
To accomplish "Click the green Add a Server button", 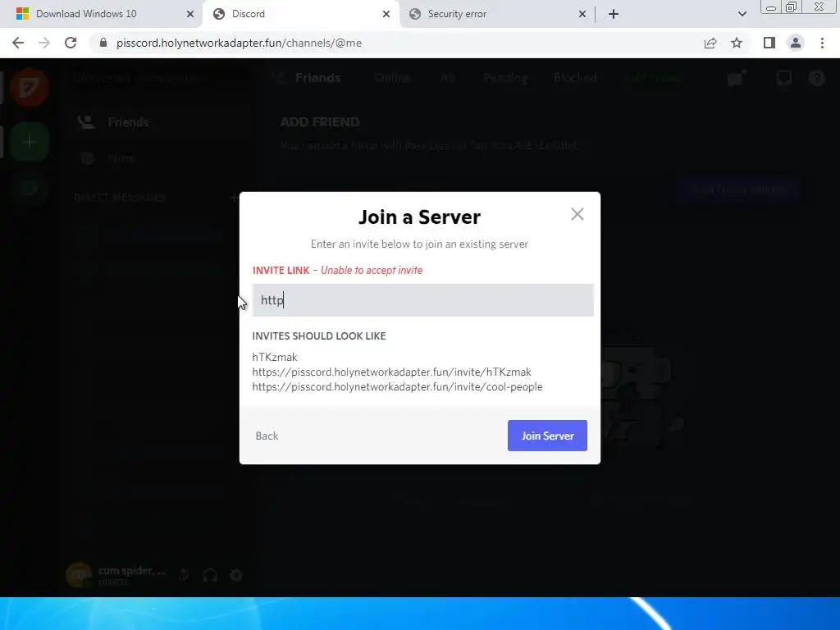I will pyautogui.click(x=30, y=142).
